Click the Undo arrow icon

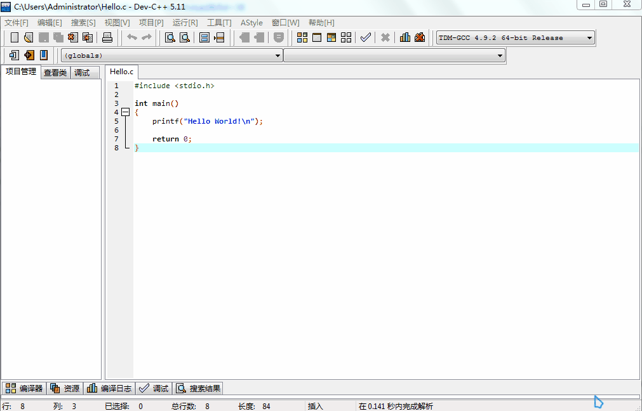(132, 37)
